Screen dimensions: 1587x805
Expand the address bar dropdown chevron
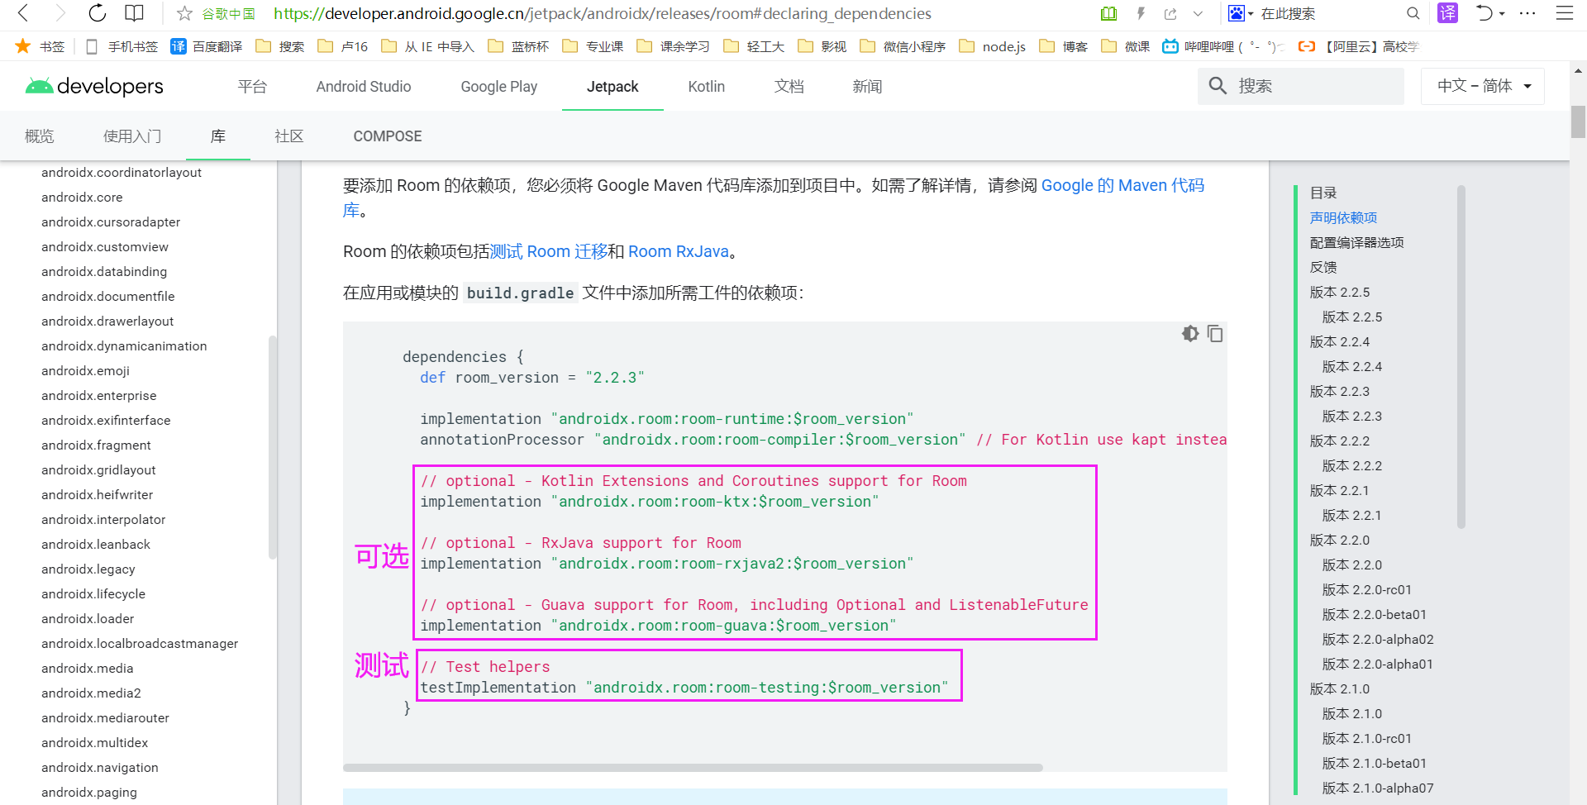[x=1198, y=13]
